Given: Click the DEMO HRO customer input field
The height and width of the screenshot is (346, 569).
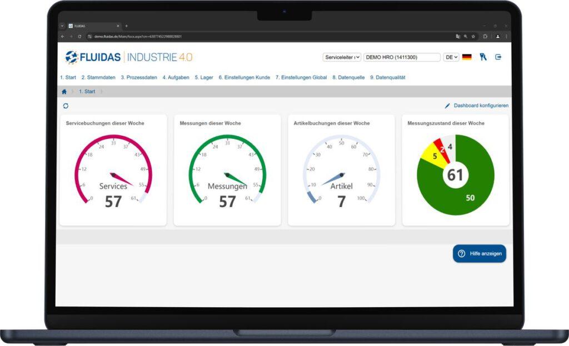Looking at the screenshot, I should tap(402, 57).
